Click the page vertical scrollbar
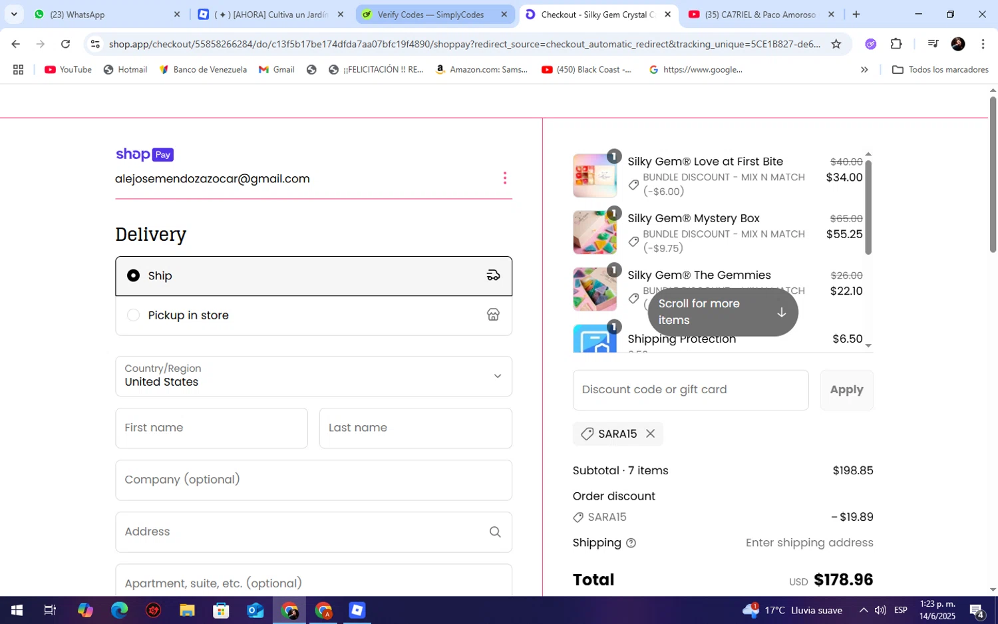The width and height of the screenshot is (998, 624). point(993,174)
